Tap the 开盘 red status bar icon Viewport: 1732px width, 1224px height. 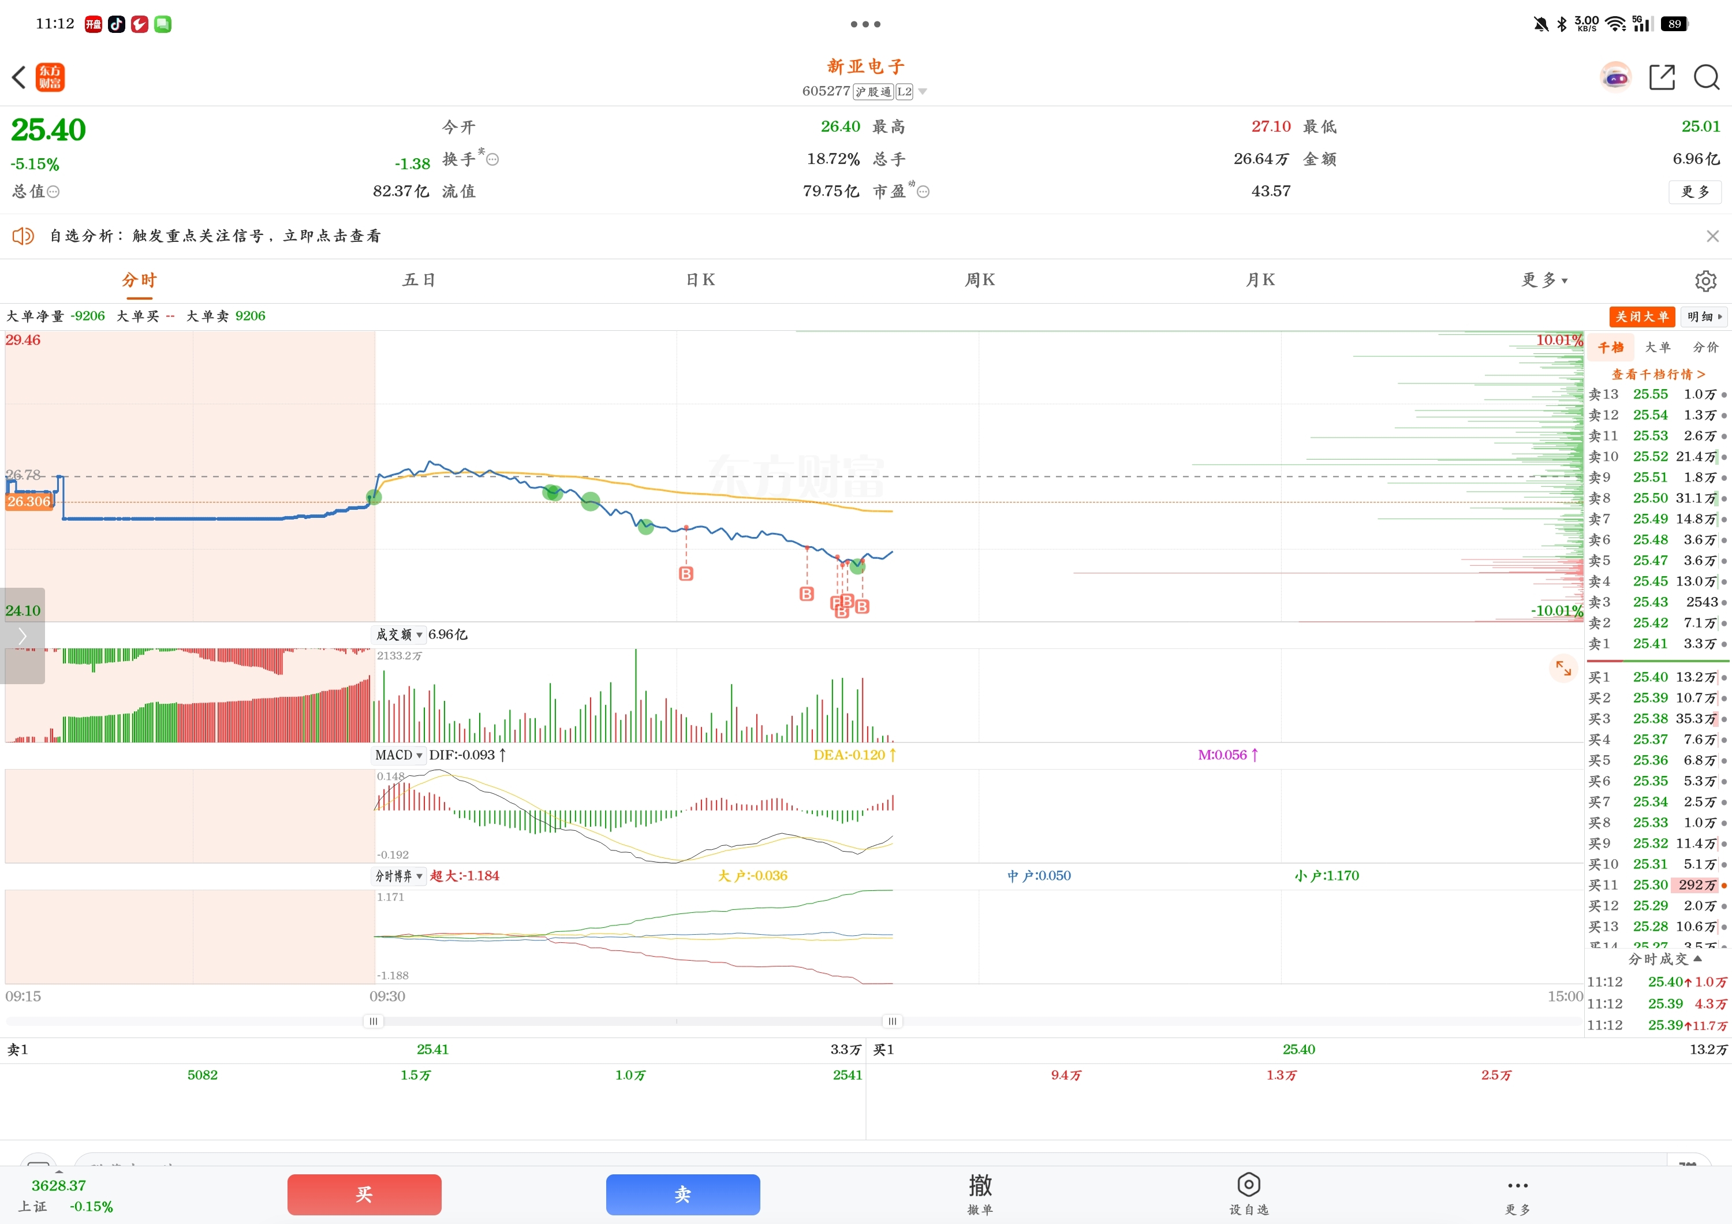(x=94, y=24)
